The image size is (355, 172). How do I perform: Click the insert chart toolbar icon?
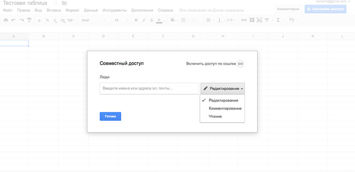point(259,20)
